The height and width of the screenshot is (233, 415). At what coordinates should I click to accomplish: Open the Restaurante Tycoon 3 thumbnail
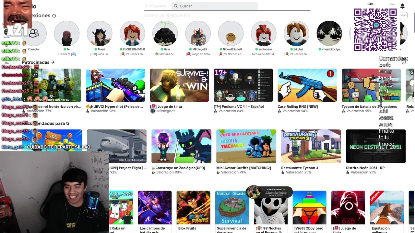311,146
